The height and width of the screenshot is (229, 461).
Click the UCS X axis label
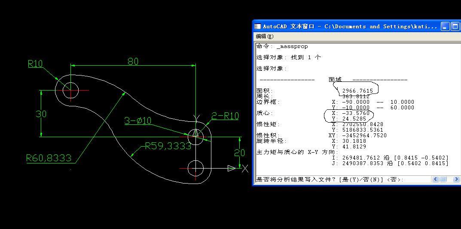click(245, 169)
